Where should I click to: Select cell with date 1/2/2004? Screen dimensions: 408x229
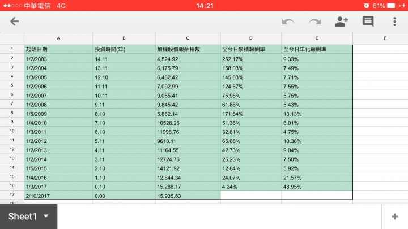(x=58, y=68)
